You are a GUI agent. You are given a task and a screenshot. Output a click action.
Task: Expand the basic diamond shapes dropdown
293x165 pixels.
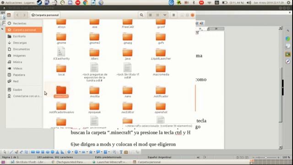(72, 152)
